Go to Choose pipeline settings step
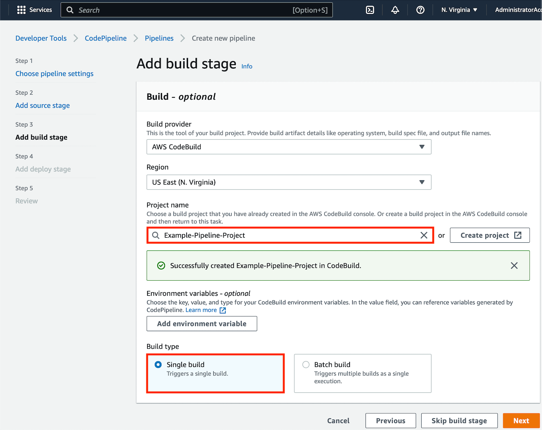This screenshot has width=542, height=430. (54, 74)
